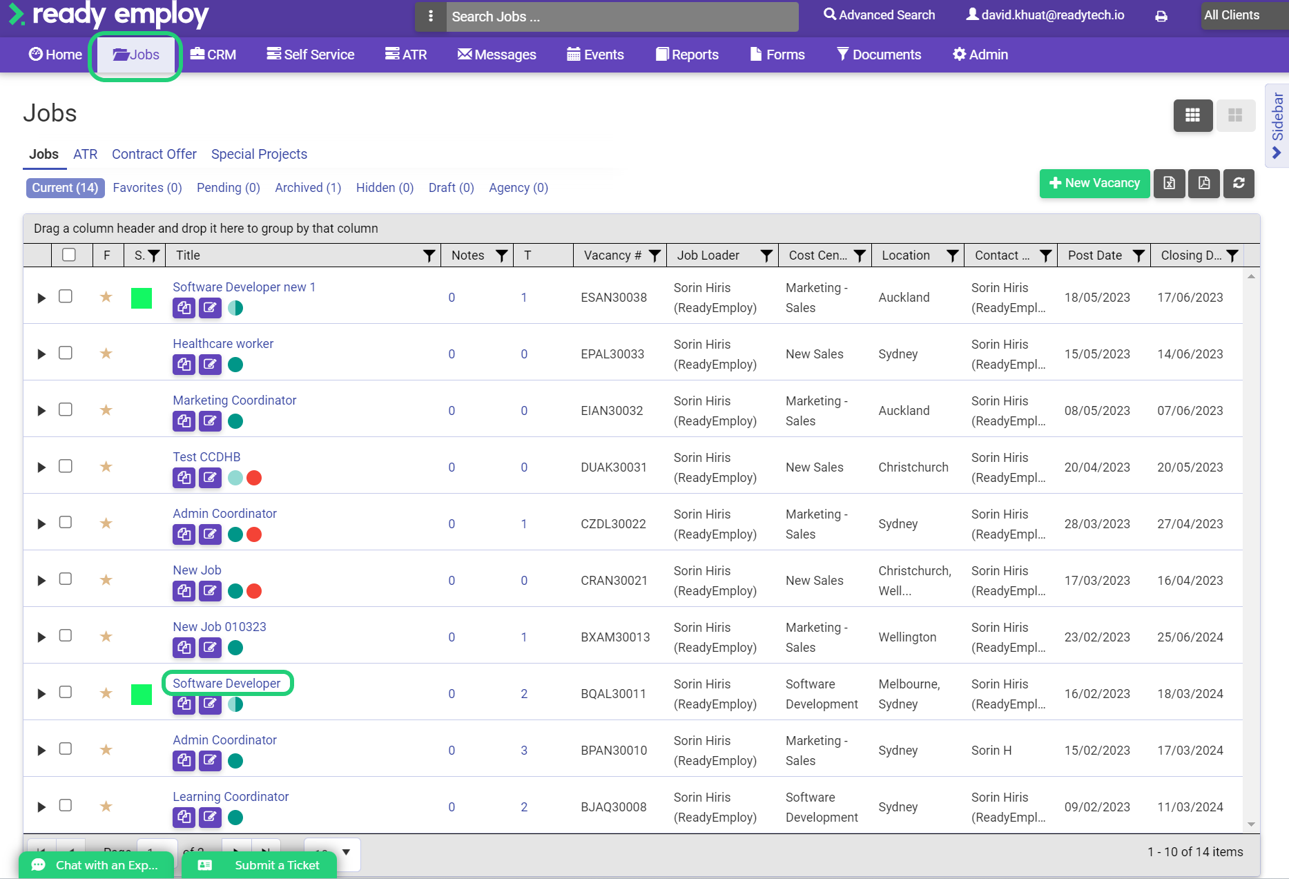1289x879 pixels.
Task: Open the Title column filter
Action: [x=429, y=255]
